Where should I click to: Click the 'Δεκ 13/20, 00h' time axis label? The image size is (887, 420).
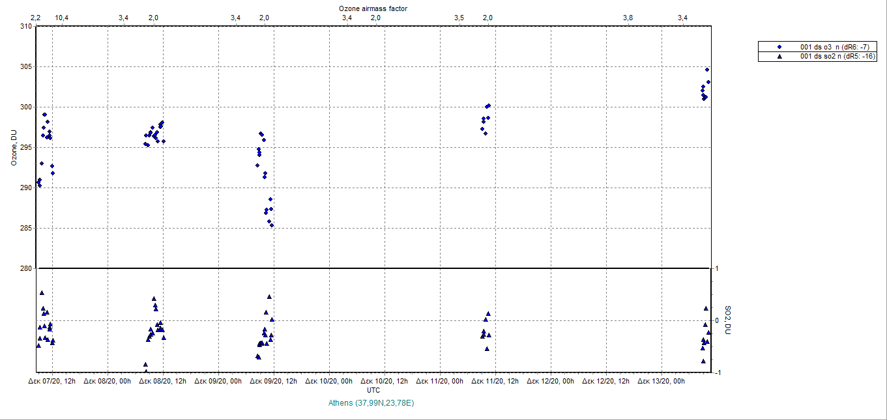pyautogui.click(x=662, y=382)
